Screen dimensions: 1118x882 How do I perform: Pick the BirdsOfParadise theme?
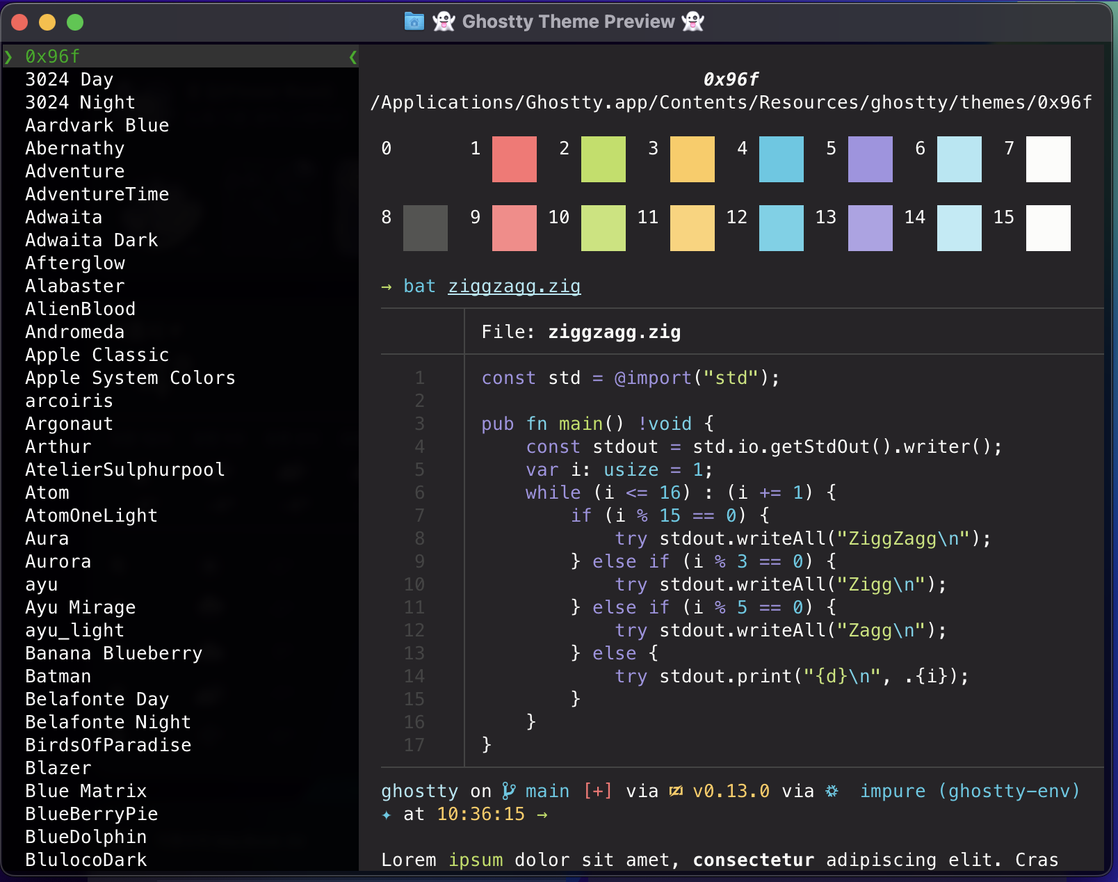108,745
